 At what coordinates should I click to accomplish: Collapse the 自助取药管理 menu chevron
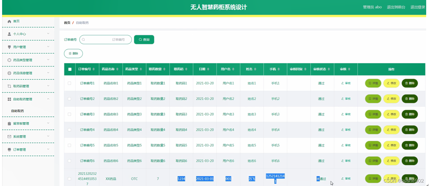pos(48,99)
